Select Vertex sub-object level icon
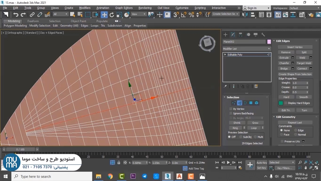Image resolution: width=321 pixels, height=181 pixels. pyautogui.click(x=234, y=103)
